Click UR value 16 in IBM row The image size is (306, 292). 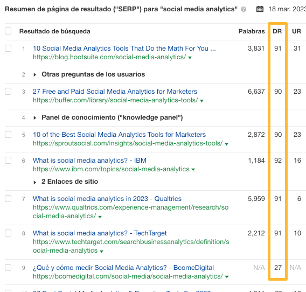pos(297,161)
